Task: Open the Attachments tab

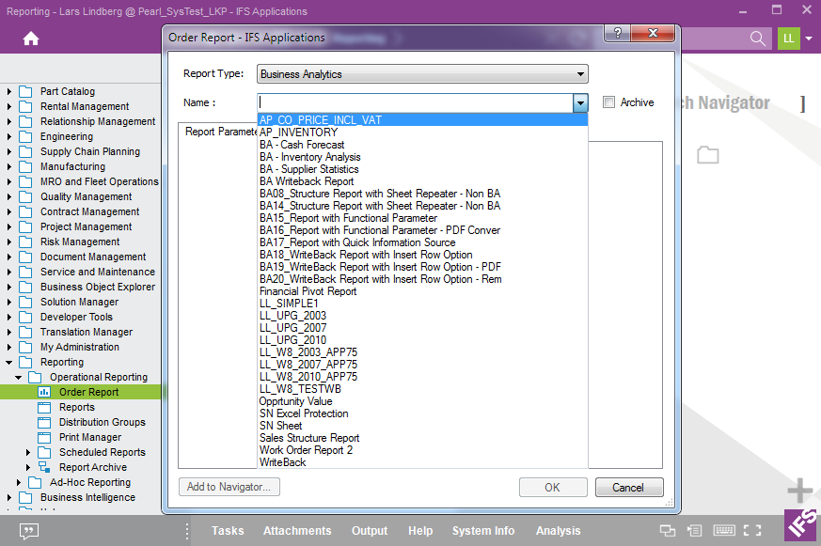Action: tap(297, 531)
